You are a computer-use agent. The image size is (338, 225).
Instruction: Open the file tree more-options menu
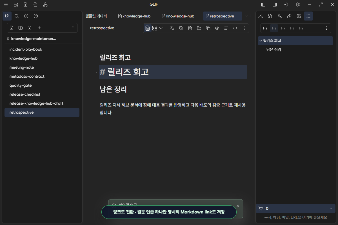(73, 28)
